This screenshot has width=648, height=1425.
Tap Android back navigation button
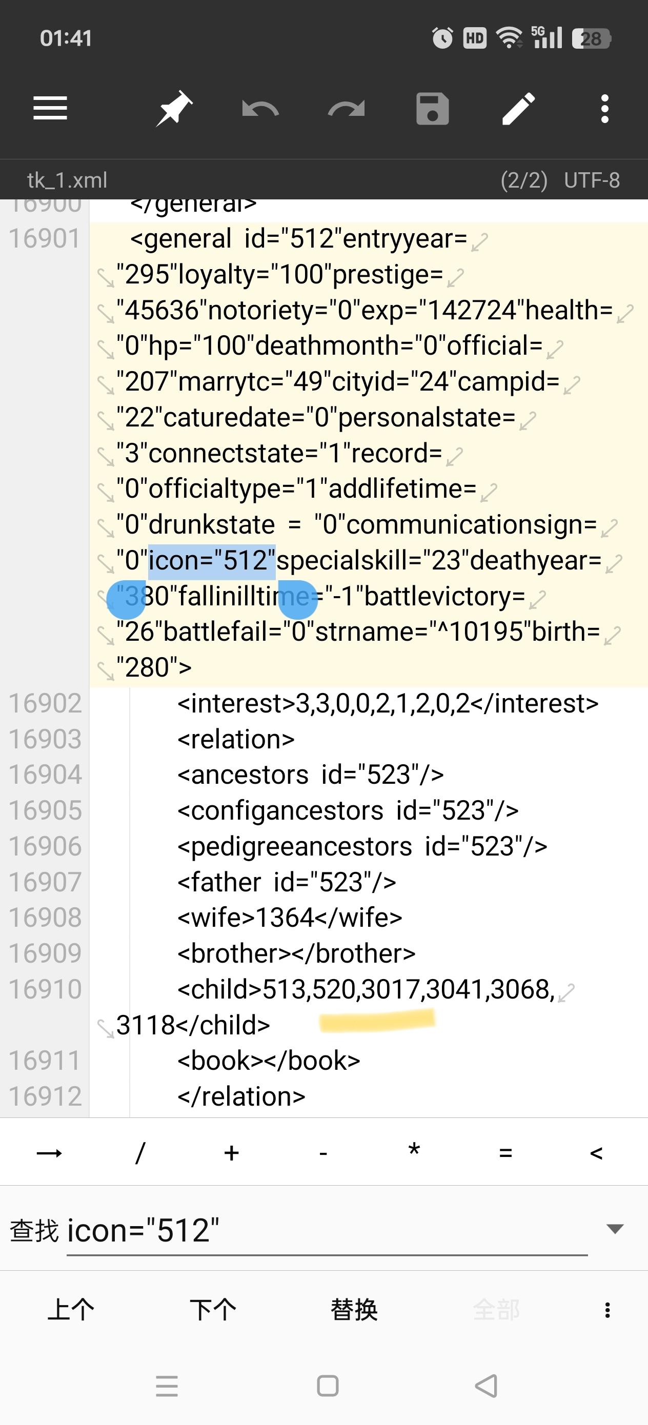486,1386
